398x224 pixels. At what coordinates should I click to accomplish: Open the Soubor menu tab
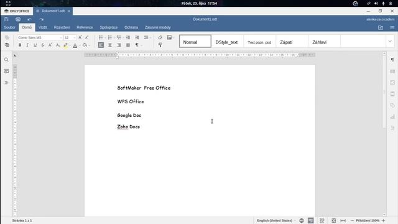(10, 27)
